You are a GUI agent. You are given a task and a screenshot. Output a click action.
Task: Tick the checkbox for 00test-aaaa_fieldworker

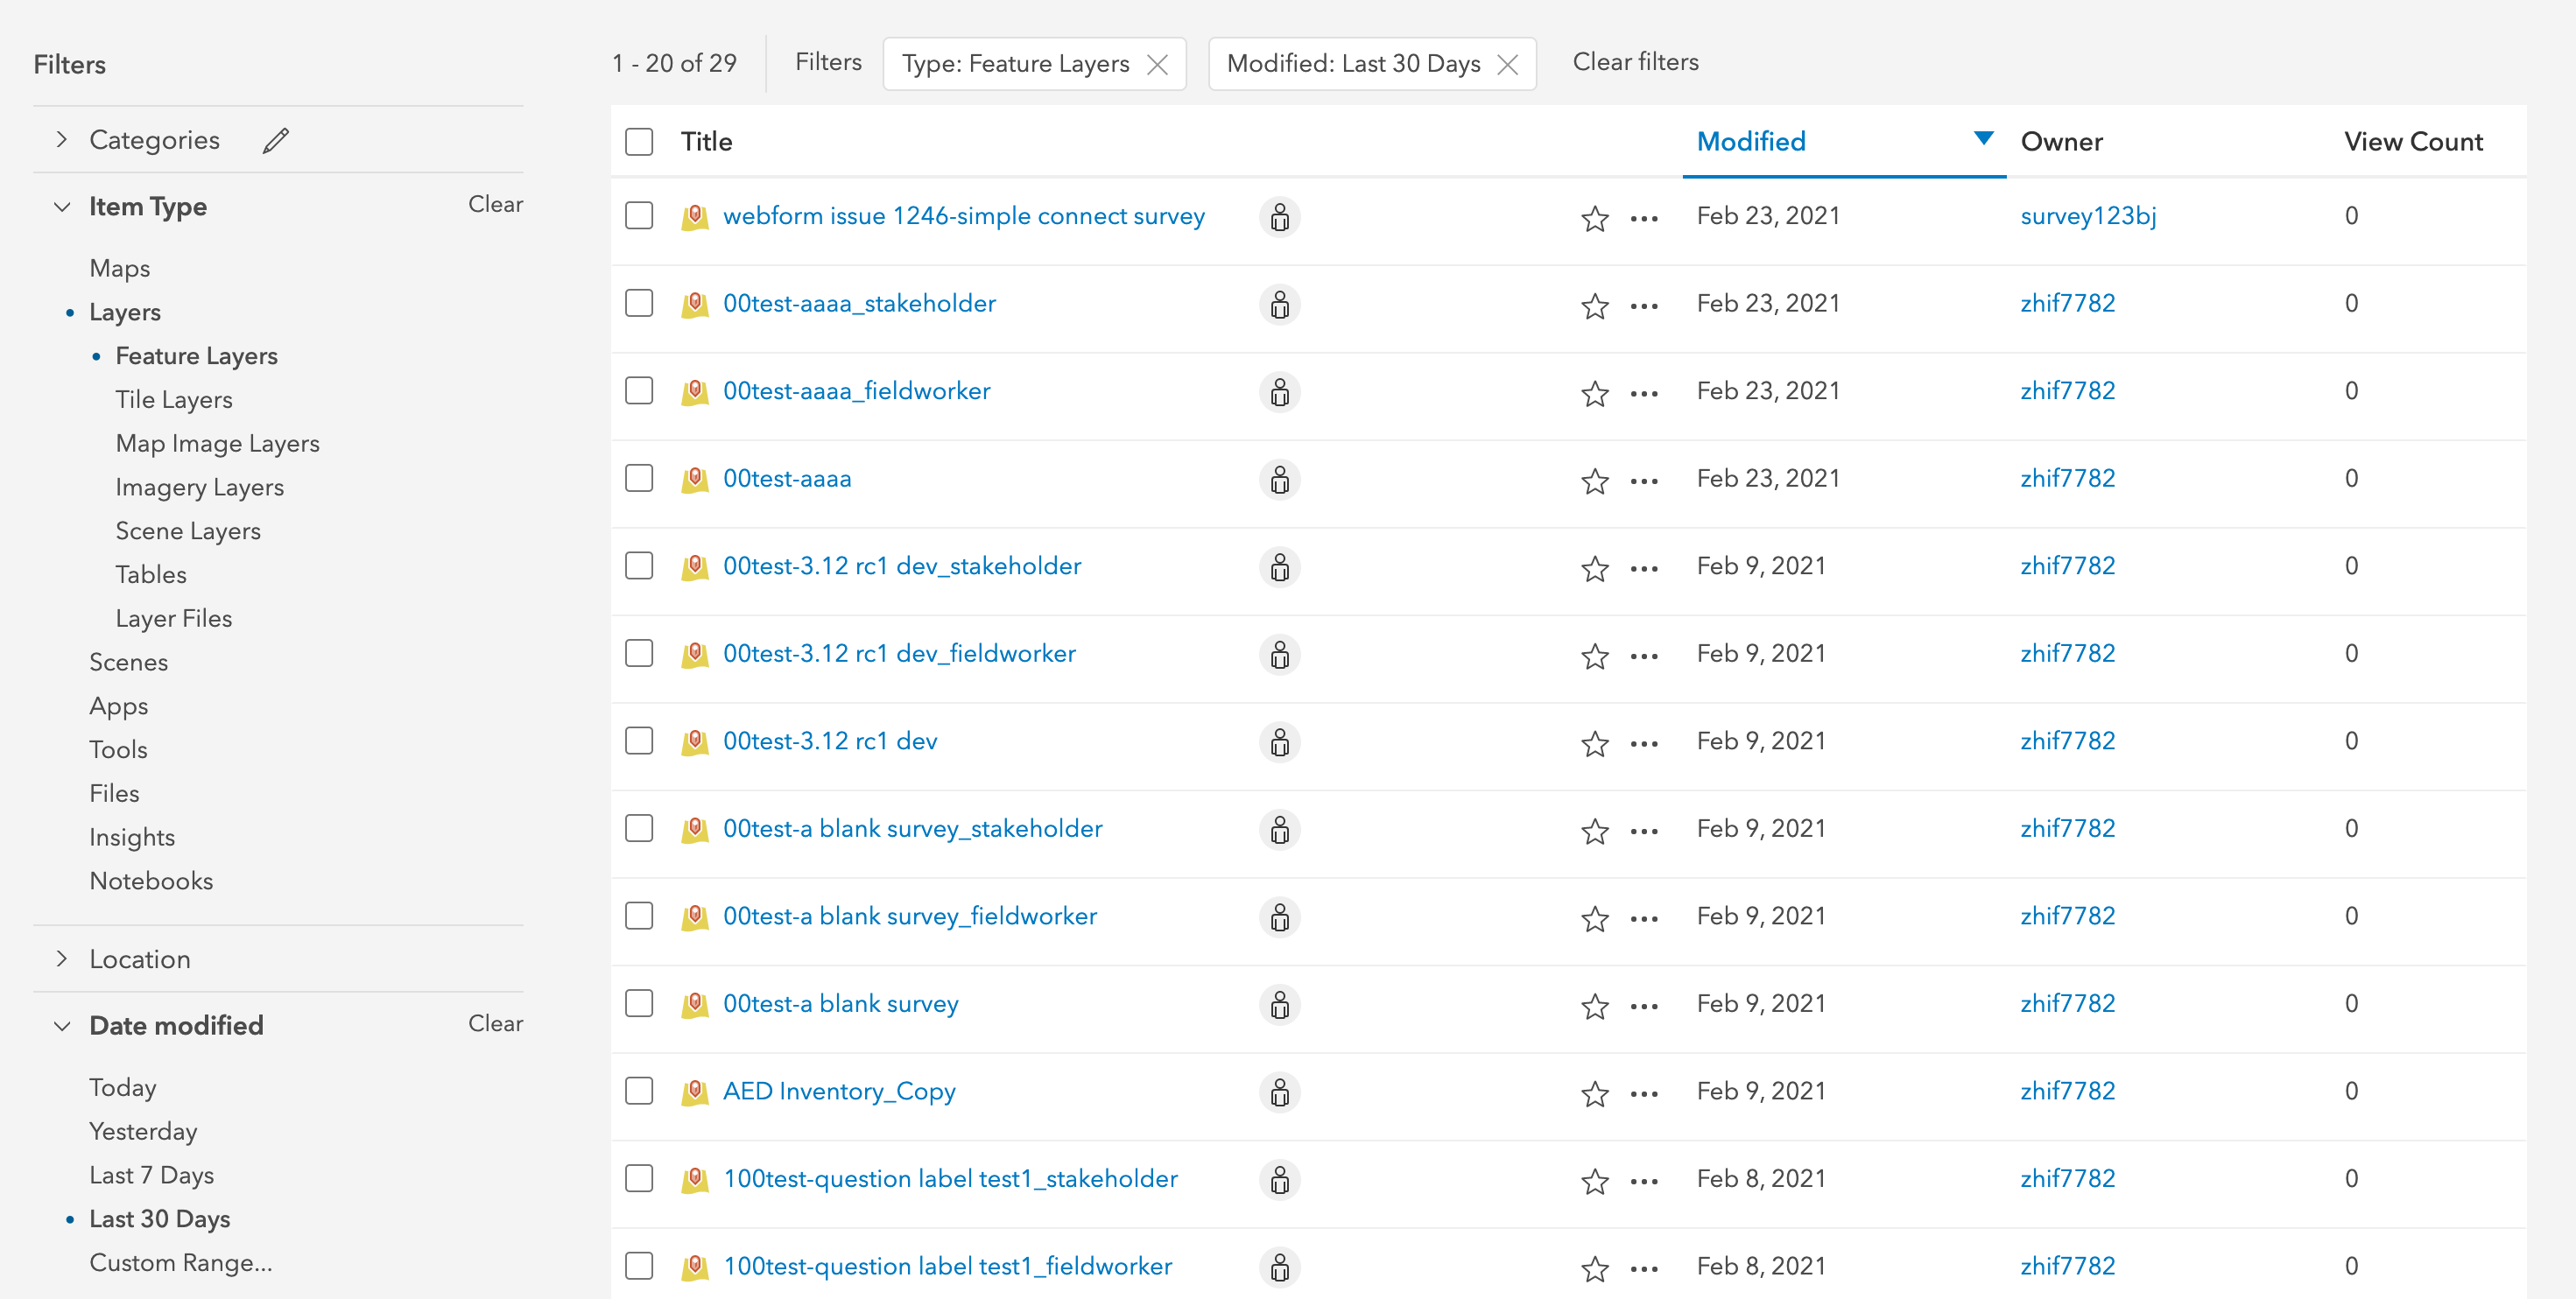(639, 391)
